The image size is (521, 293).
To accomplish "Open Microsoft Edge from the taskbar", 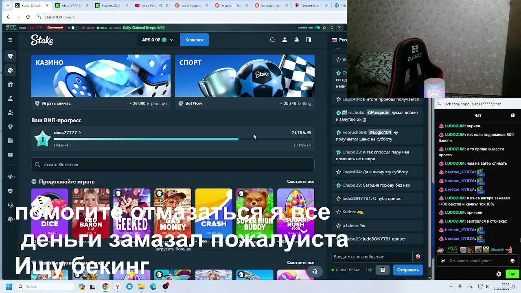I will [153, 286].
